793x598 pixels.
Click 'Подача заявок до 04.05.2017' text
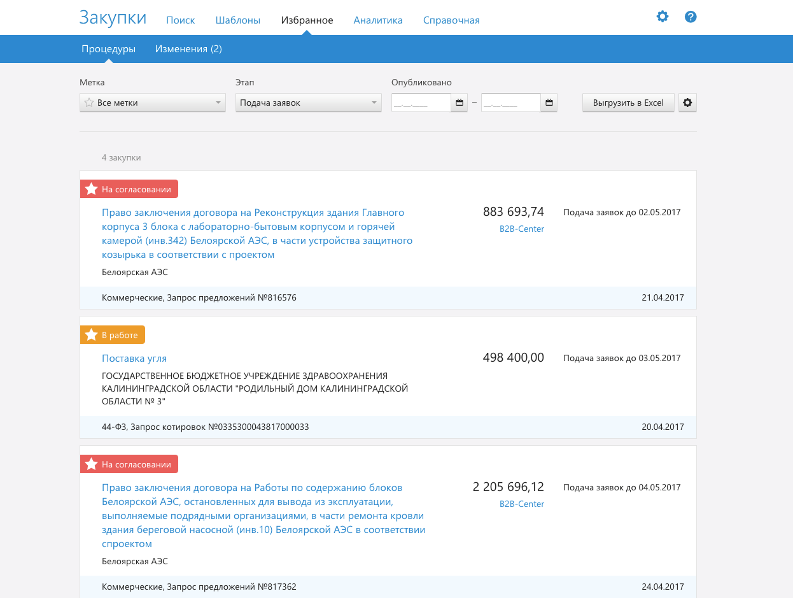[622, 488]
